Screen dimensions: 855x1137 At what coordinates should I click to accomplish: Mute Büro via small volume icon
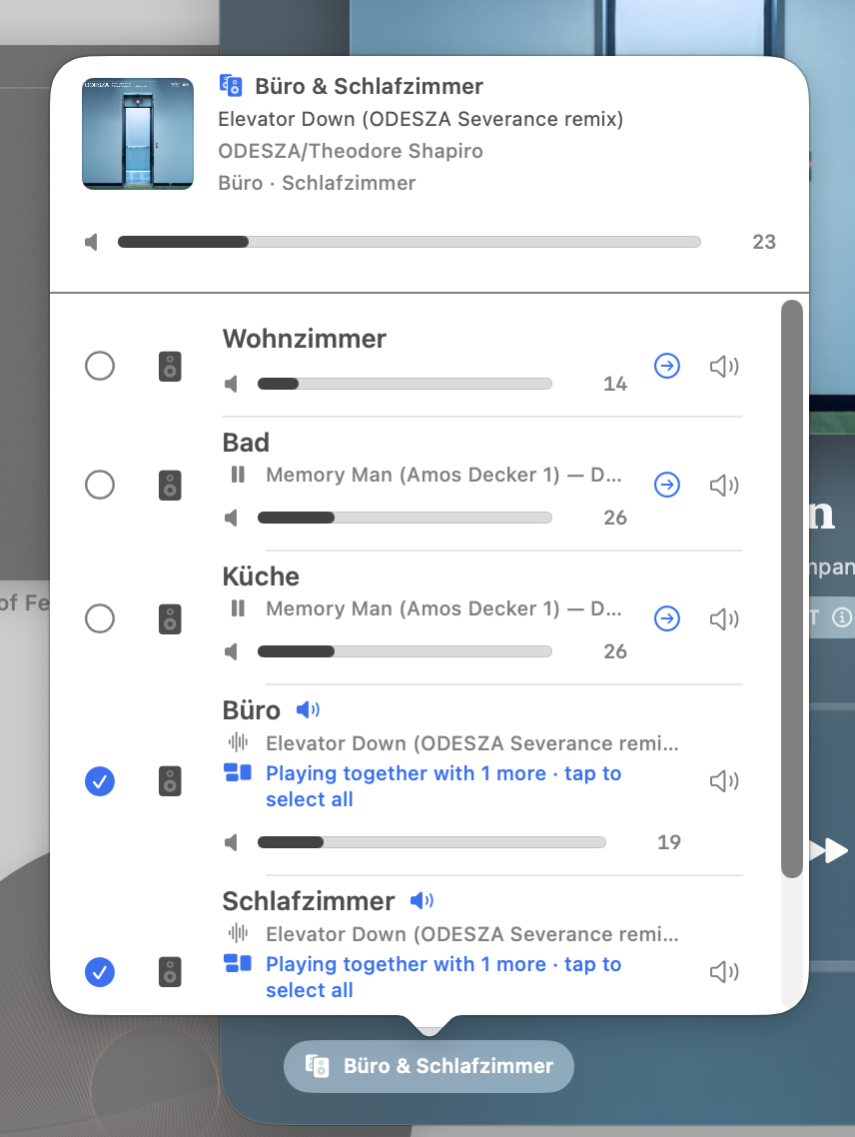pyautogui.click(x=232, y=842)
